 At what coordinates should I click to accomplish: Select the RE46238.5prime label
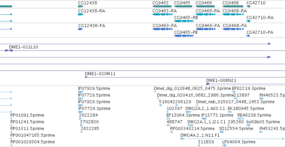[254, 115]
